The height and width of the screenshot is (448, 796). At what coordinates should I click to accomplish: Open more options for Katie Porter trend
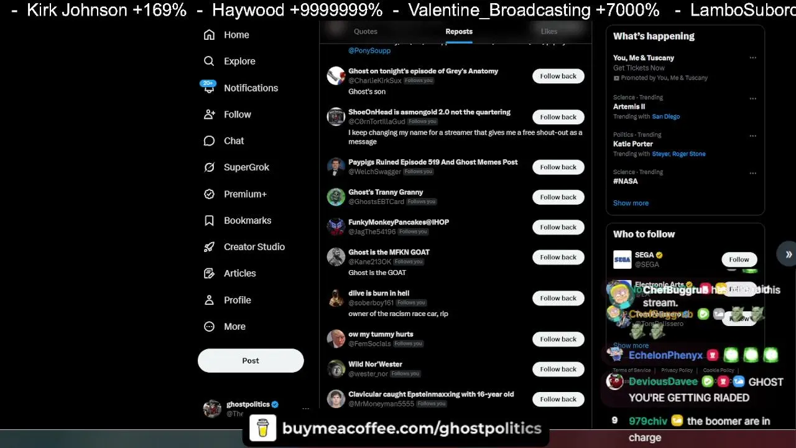pyautogui.click(x=752, y=136)
